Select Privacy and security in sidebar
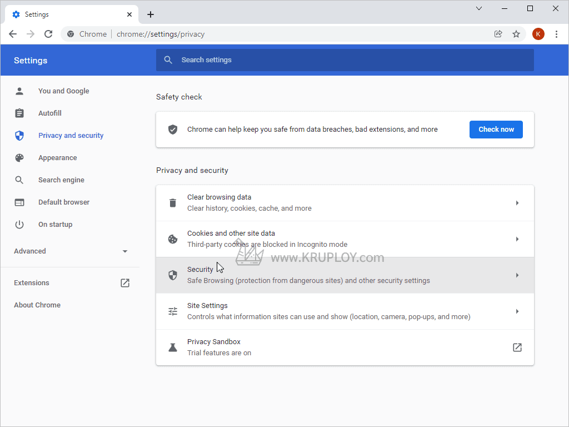 (71, 136)
